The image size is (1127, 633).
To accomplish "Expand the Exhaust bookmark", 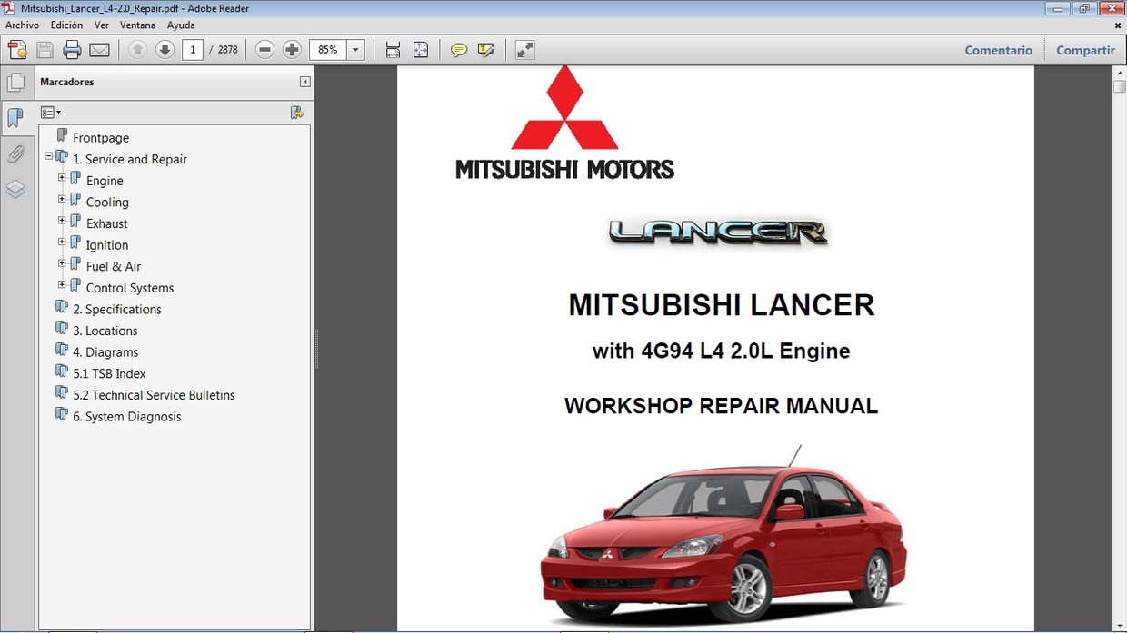I will coord(62,221).
